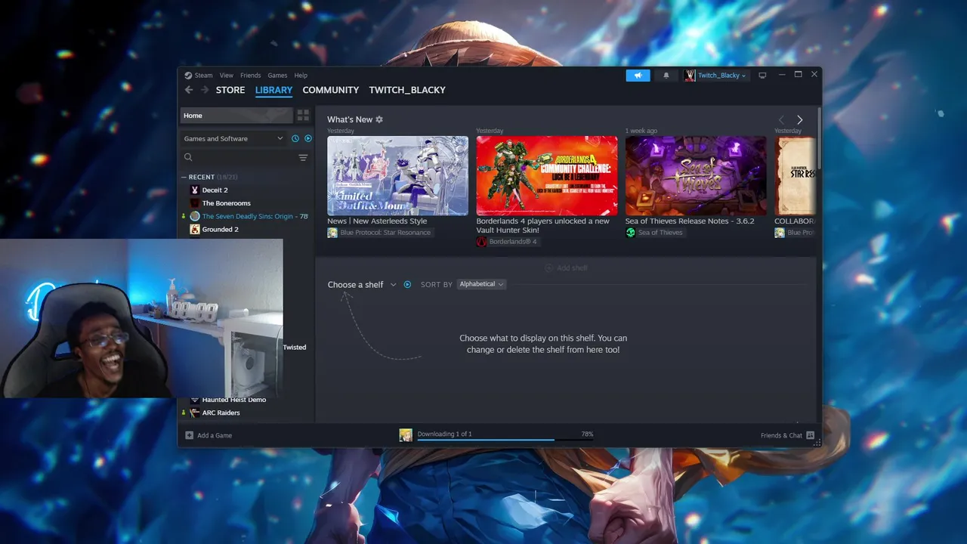Expand the Games and Software filter dropdown
Image resolution: width=967 pixels, height=544 pixels.
click(x=233, y=138)
